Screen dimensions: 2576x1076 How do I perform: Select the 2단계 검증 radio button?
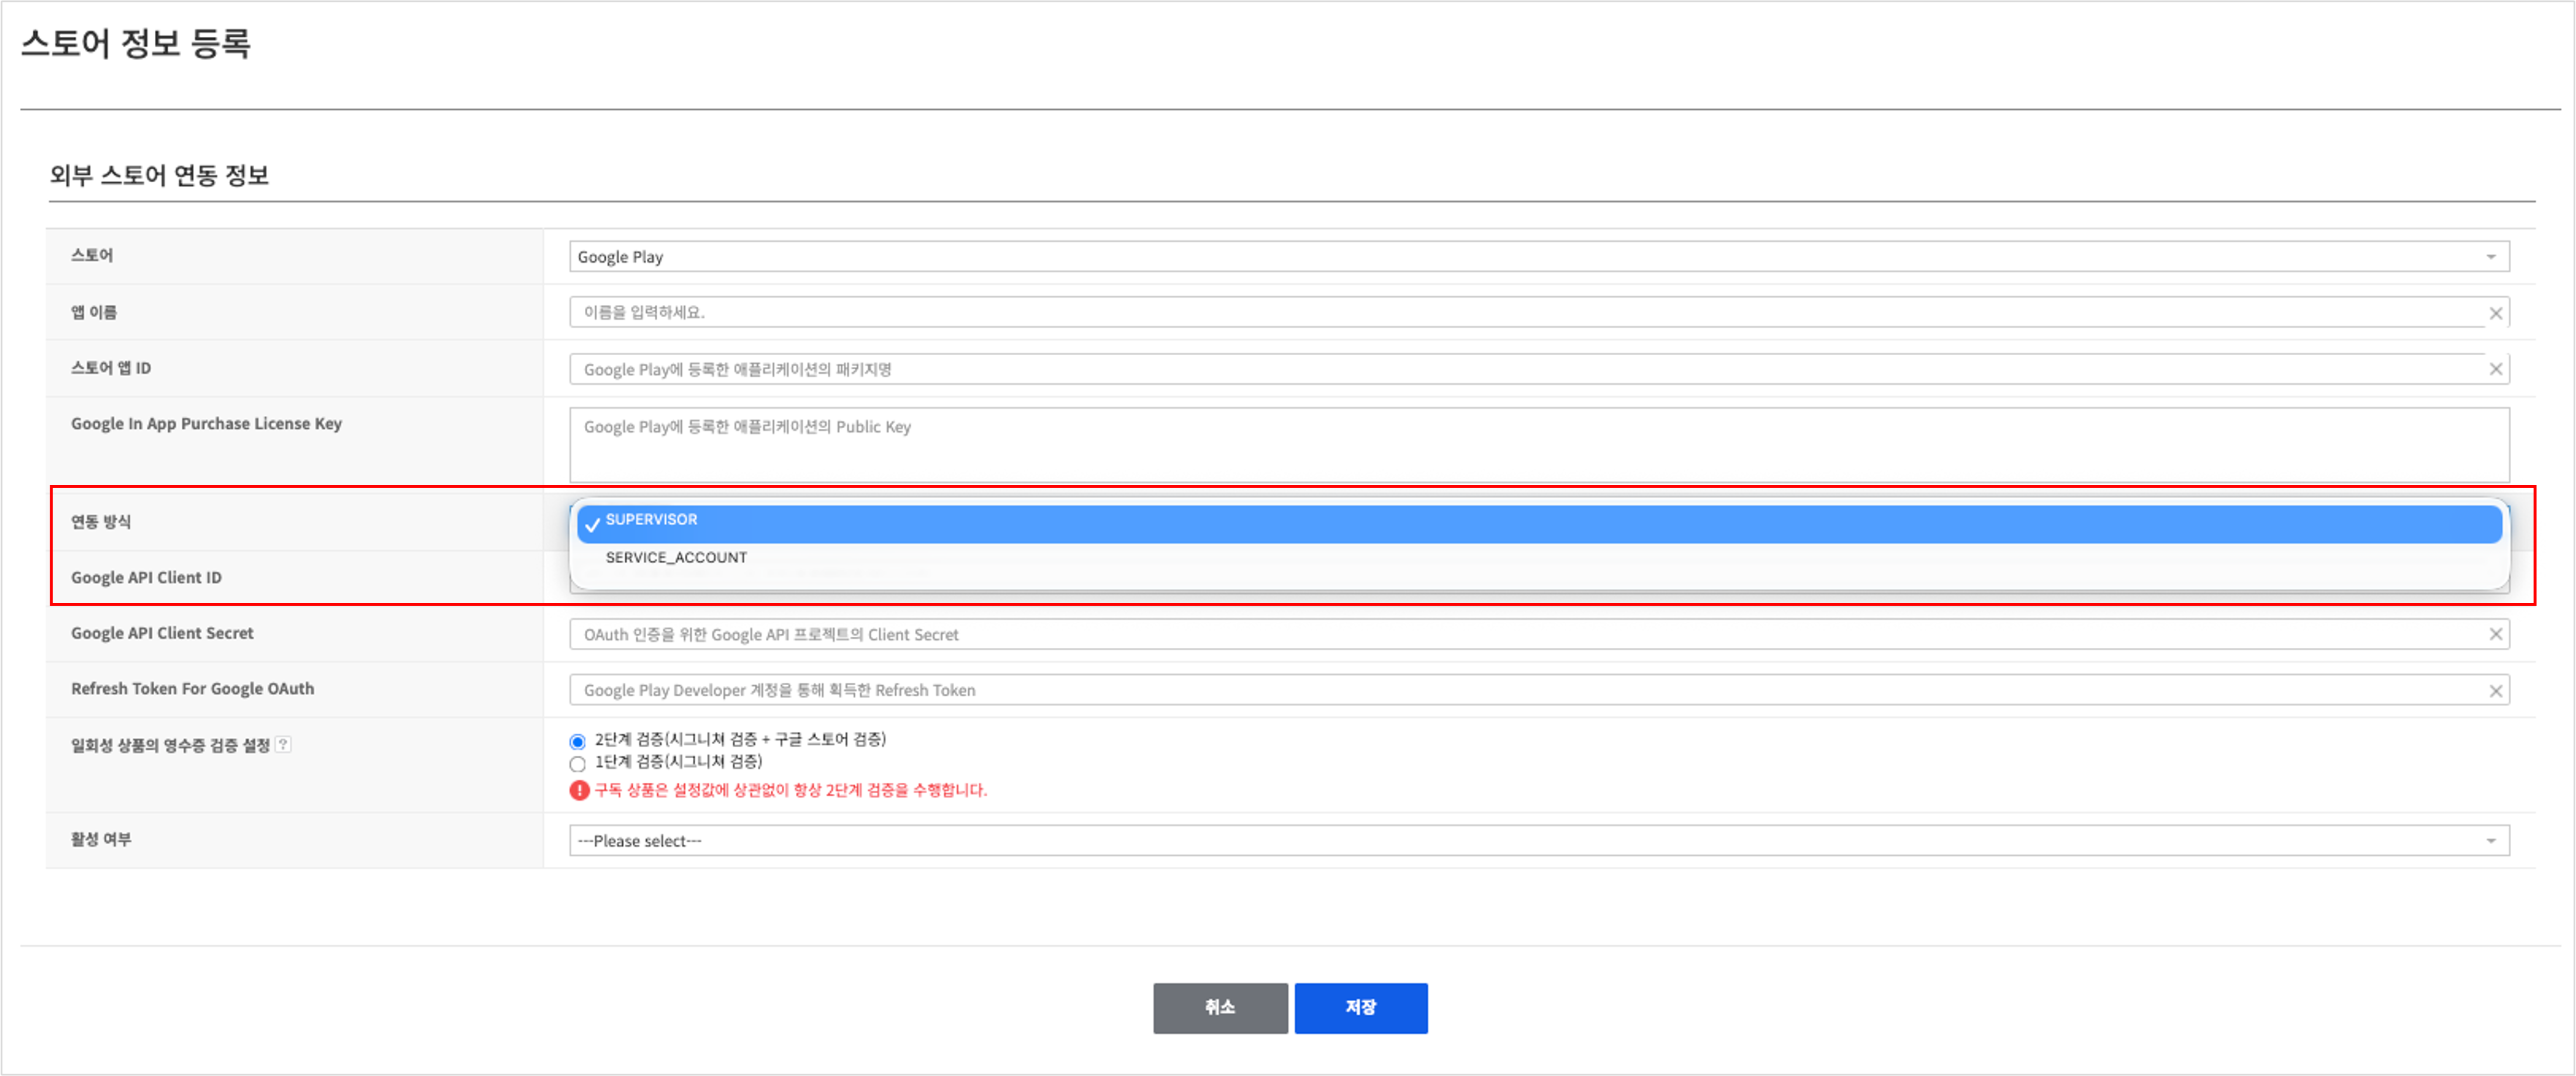pyautogui.click(x=578, y=740)
